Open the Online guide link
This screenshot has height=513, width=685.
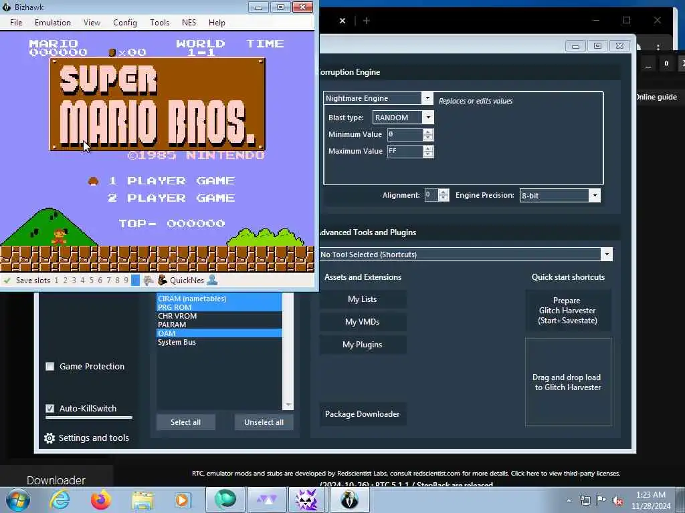tap(656, 97)
